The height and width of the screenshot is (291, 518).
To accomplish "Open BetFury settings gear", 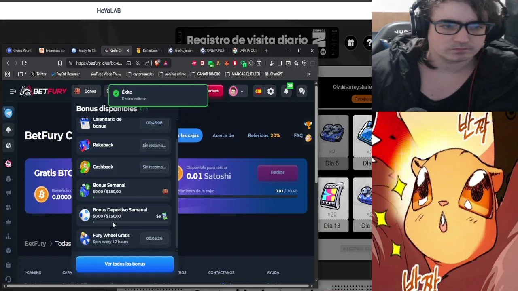I will click(271, 91).
